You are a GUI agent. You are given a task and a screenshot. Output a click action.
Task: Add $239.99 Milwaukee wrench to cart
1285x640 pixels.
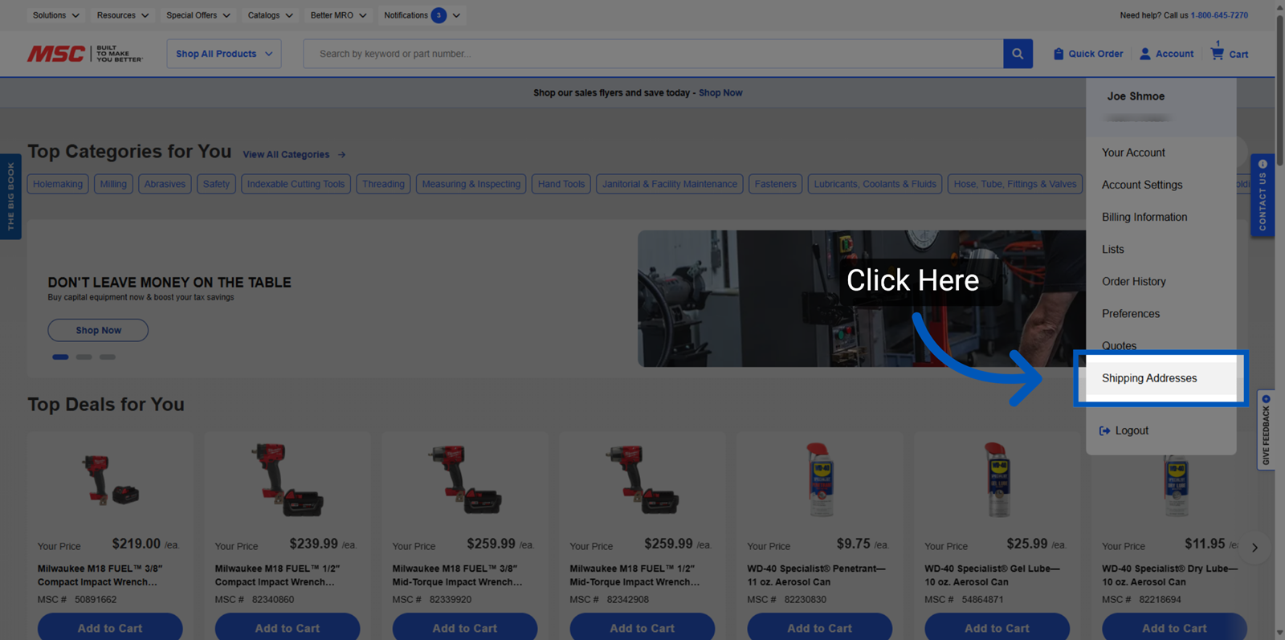click(x=288, y=628)
